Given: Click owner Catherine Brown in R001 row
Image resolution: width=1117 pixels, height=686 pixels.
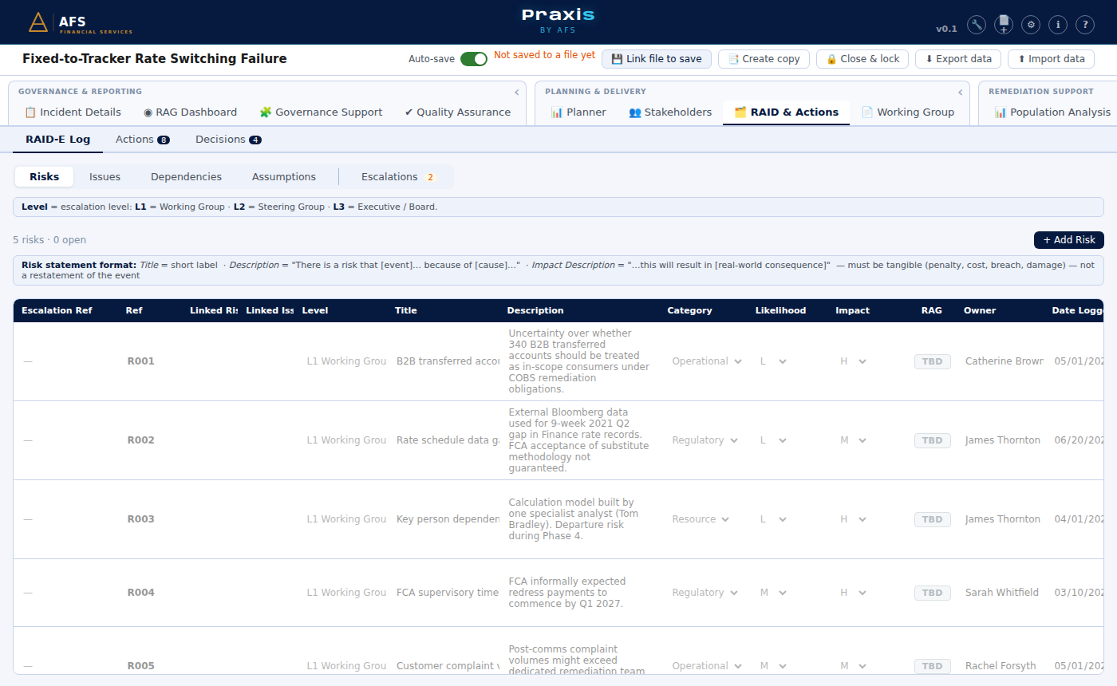Looking at the screenshot, I should point(1004,361).
